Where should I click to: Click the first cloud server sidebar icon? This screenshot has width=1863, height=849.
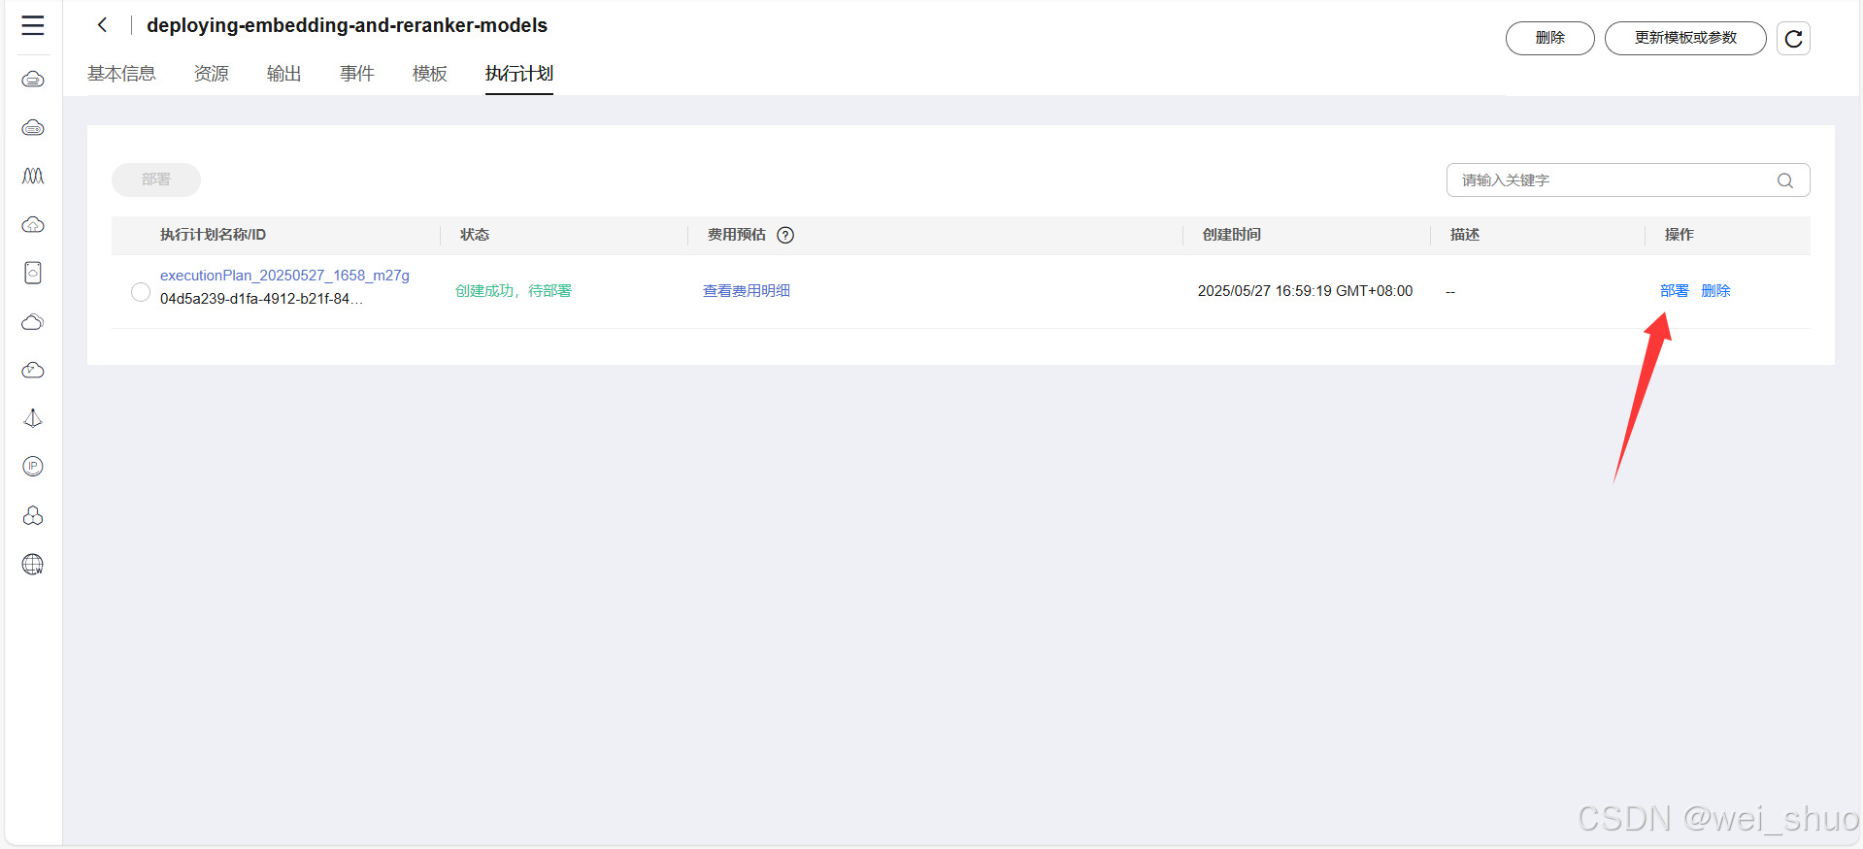click(33, 79)
